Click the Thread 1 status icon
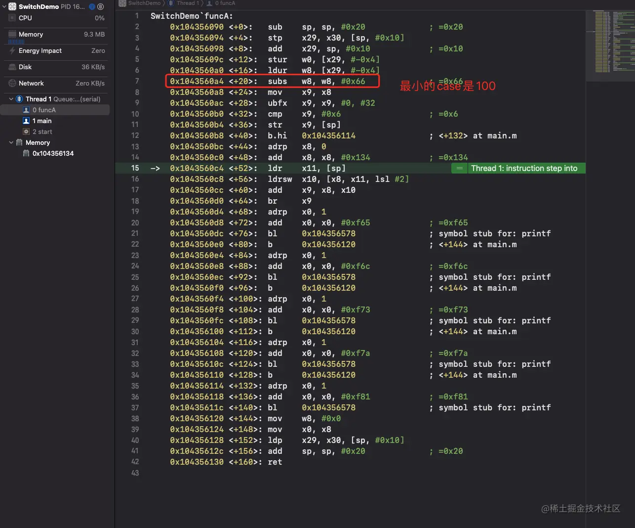The image size is (635, 528). pos(19,99)
